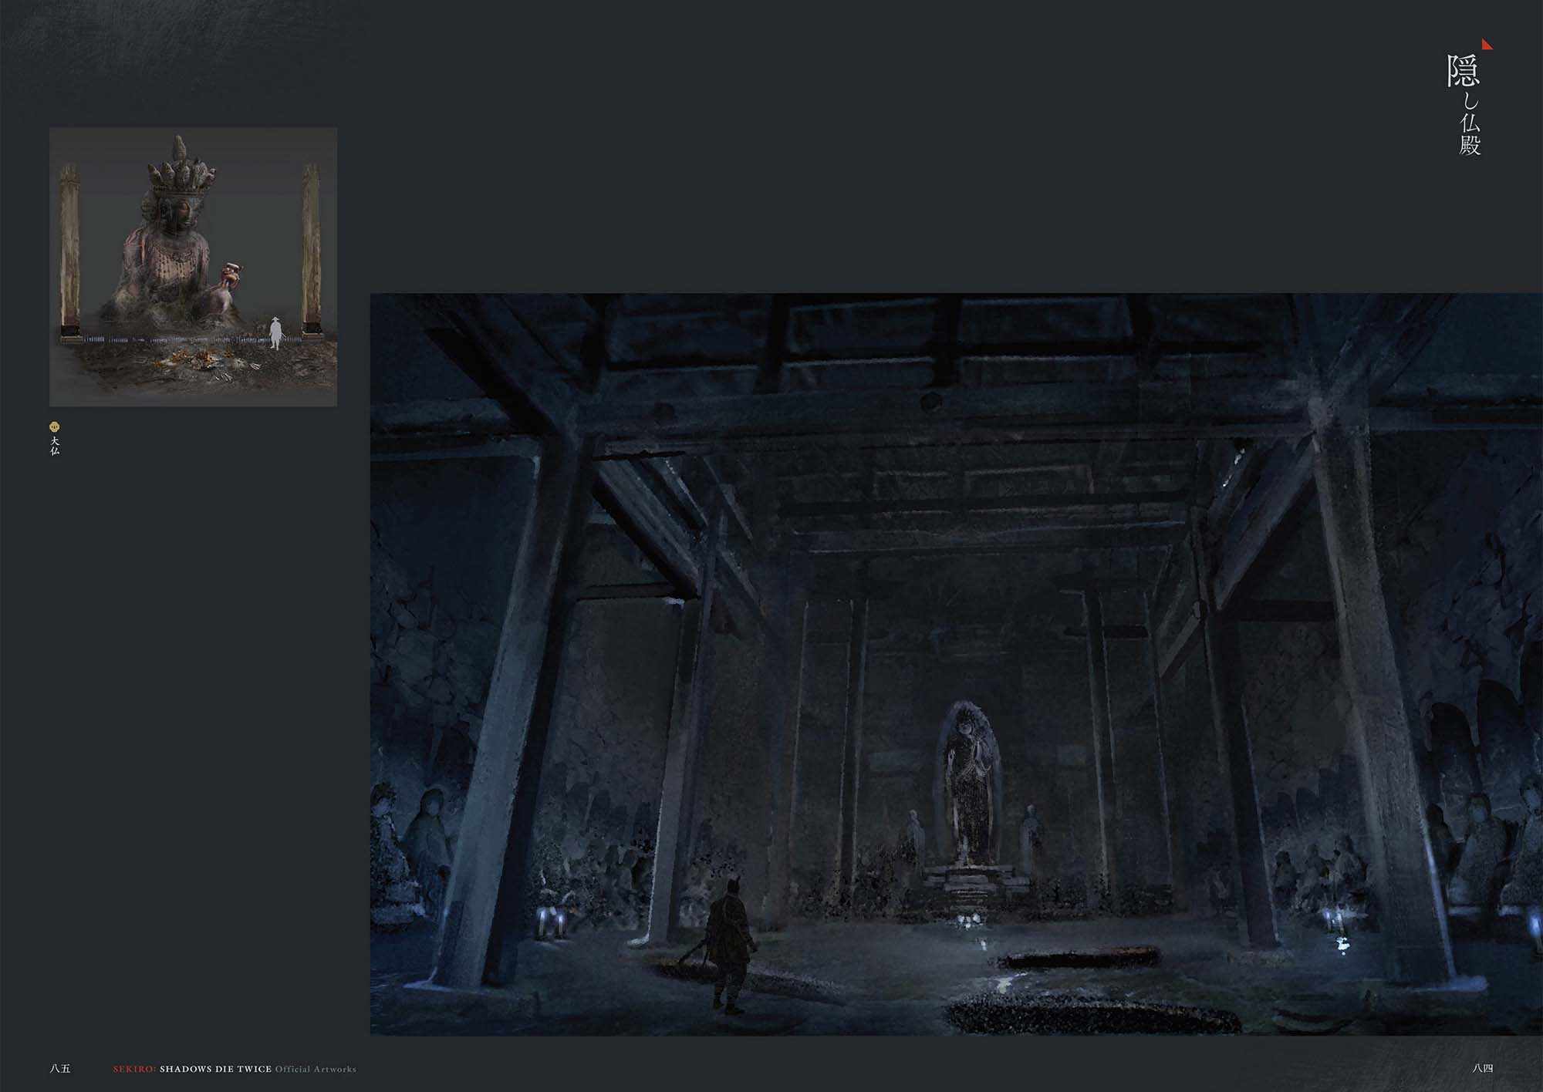This screenshot has height=1092, width=1543.
Task: Click the white human silhouette scale figure
Action: coord(275,332)
